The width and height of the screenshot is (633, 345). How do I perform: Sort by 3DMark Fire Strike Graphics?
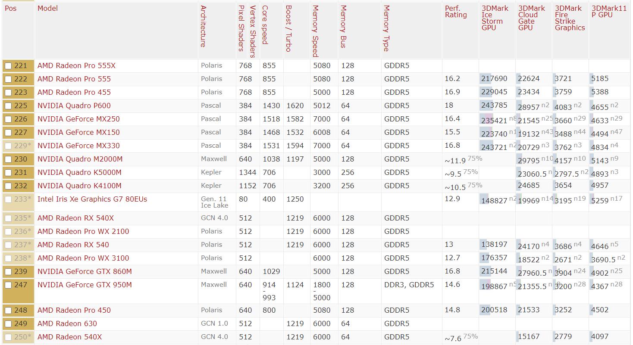570,18
